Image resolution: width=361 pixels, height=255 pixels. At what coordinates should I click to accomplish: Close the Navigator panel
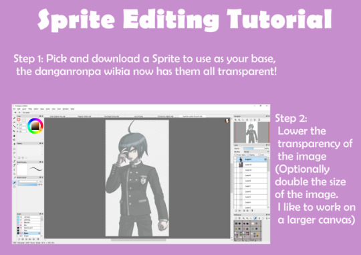(x=269, y=116)
